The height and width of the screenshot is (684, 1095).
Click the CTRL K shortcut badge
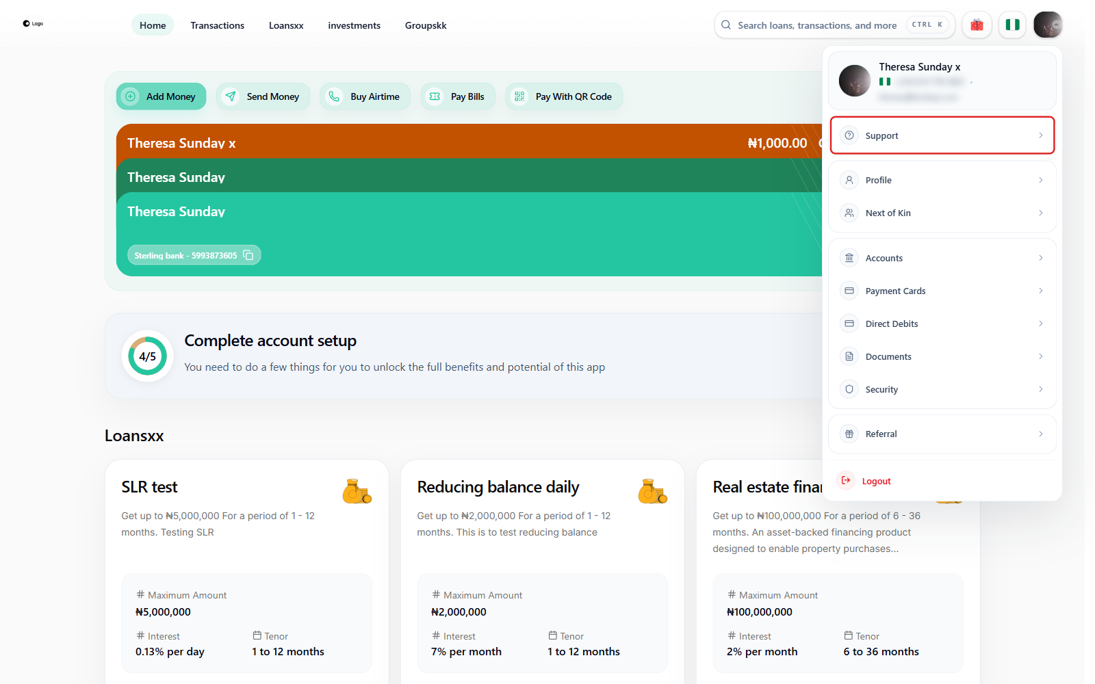click(x=927, y=25)
